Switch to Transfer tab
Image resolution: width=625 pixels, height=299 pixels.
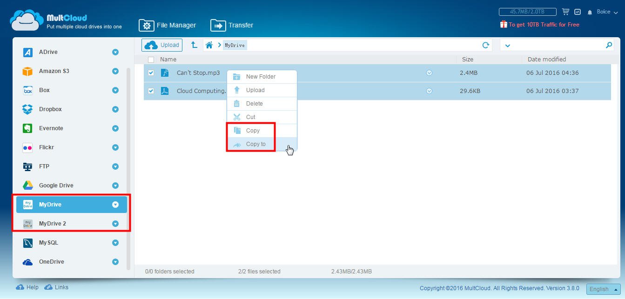coord(232,25)
